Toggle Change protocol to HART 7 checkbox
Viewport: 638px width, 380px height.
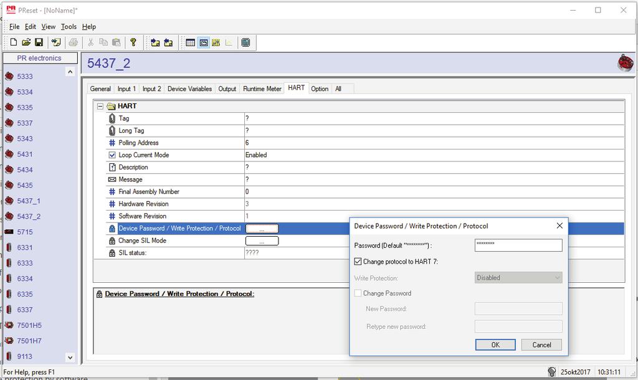pos(358,262)
